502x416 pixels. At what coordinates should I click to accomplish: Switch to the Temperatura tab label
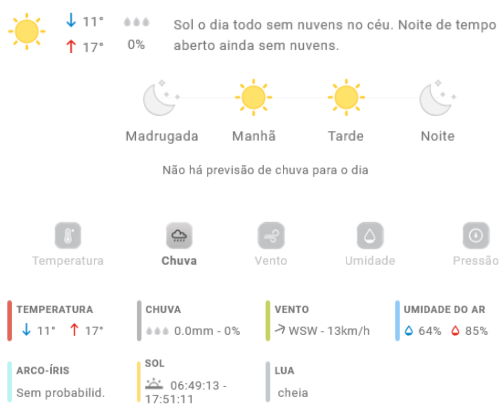68,261
